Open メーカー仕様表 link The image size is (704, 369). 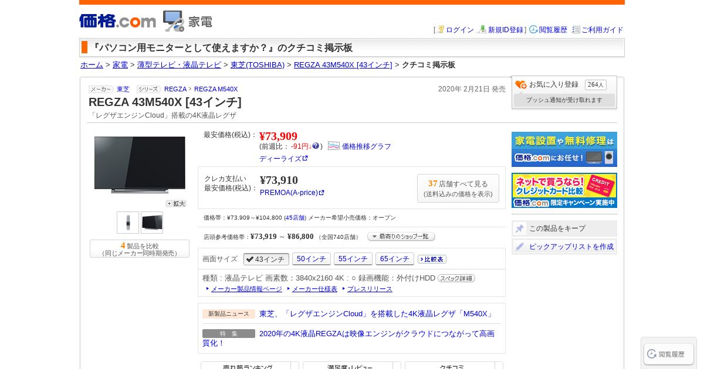[314, 289]
